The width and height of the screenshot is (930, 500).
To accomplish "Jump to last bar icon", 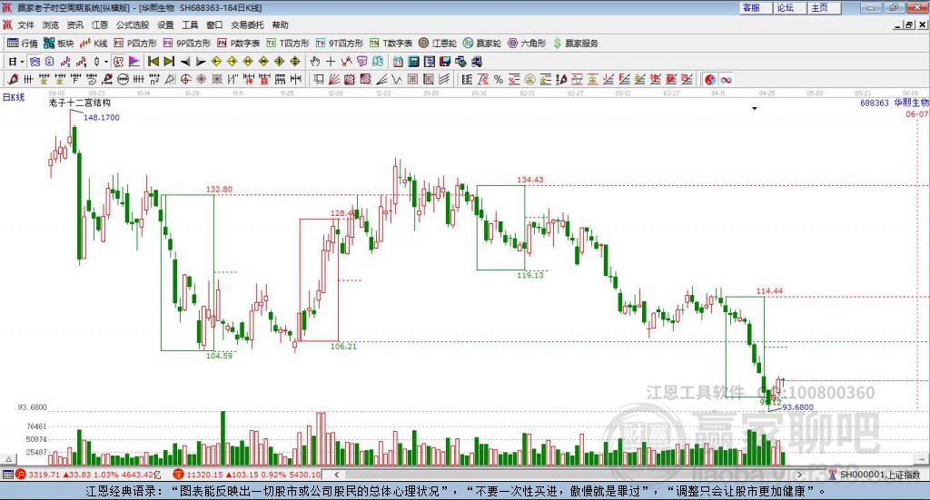I will (x=169, y=62).
